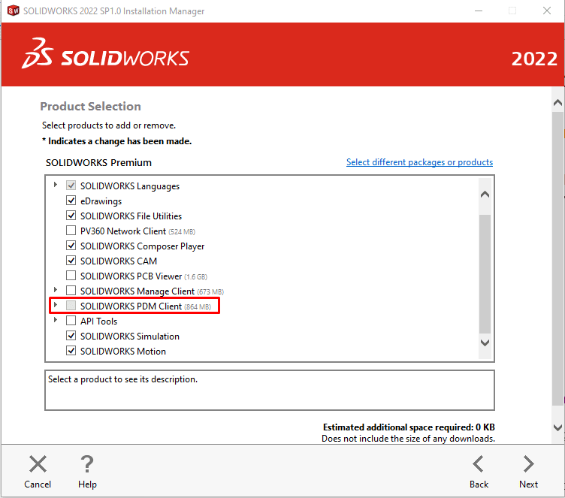Select SOLIDWORKS CAM row text
The height and width of the screenshot is (498, 565).
[119, 261]
